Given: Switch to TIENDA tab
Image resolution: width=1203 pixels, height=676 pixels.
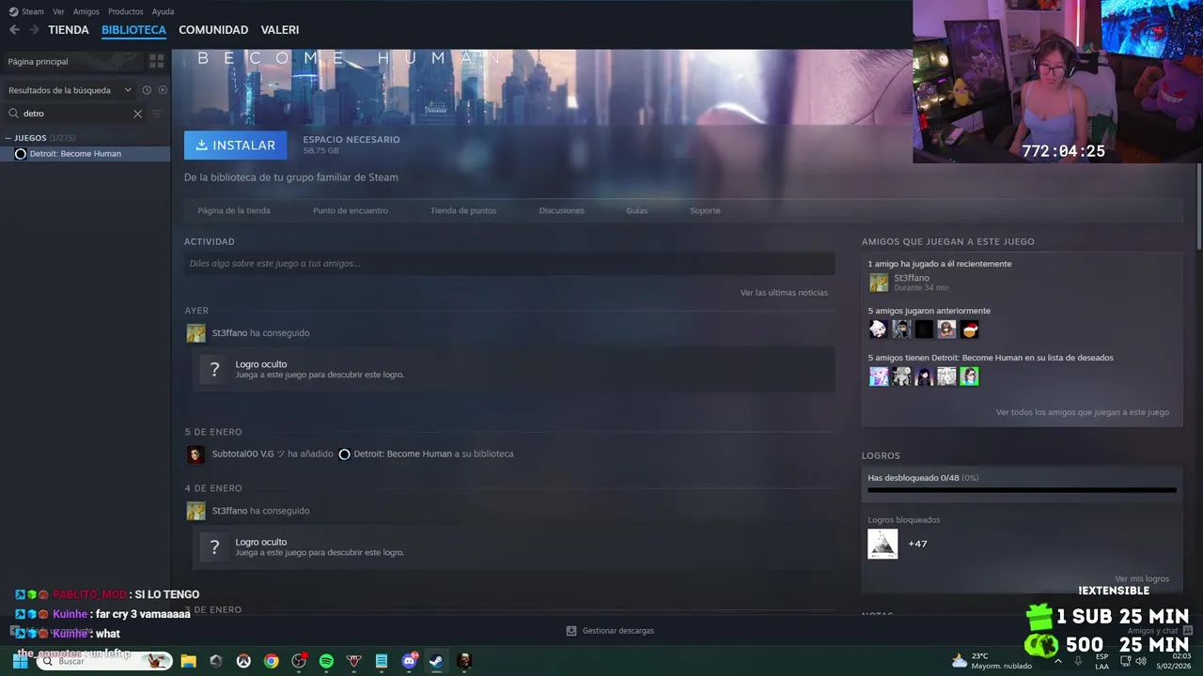Looking at the screenshot, I should pyautogui.click(x=69, y=30).
